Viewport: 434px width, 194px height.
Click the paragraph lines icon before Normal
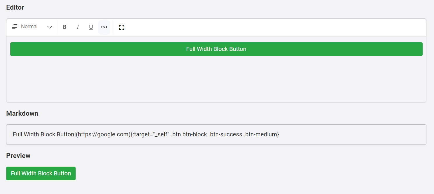[x=14, y=27]
